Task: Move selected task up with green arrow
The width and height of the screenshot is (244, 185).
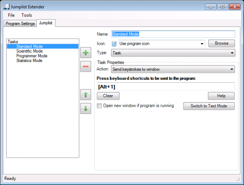Action: pos(85,95)
